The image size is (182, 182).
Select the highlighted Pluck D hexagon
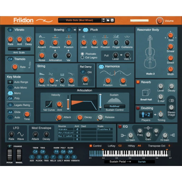[86, 30]
